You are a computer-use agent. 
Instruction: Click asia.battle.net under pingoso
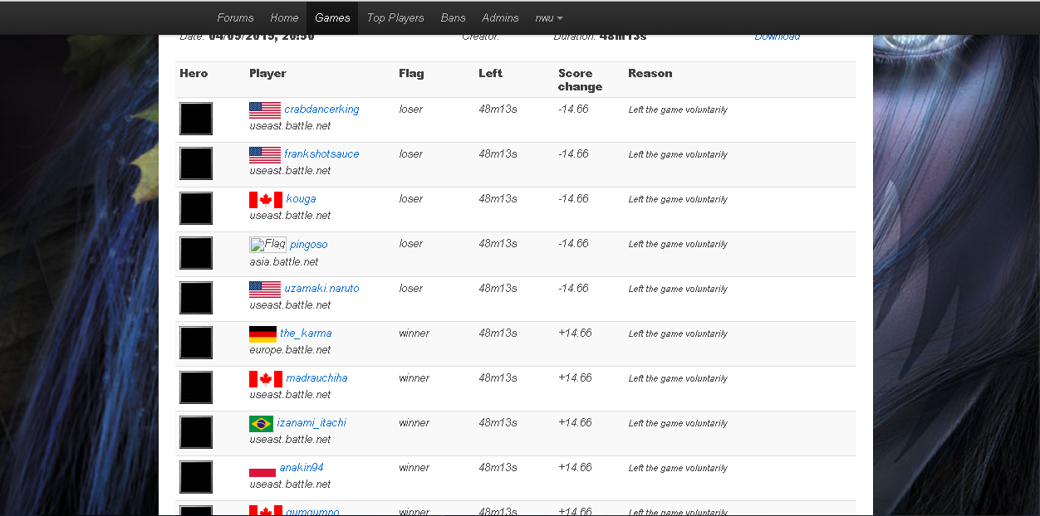pos(284,262)
